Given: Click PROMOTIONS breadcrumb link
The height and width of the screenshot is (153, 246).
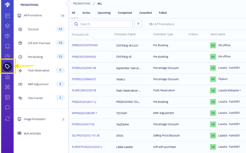Looking at the screenshot, I should [82, 3].
